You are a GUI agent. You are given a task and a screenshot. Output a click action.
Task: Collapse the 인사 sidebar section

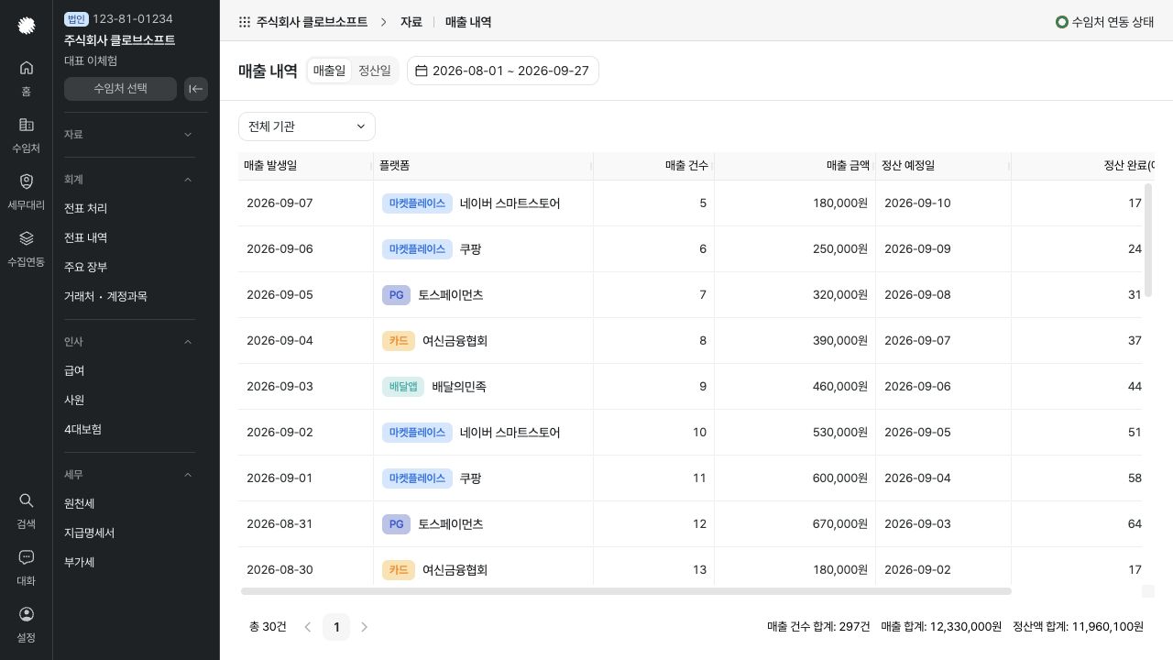[129, 342]
